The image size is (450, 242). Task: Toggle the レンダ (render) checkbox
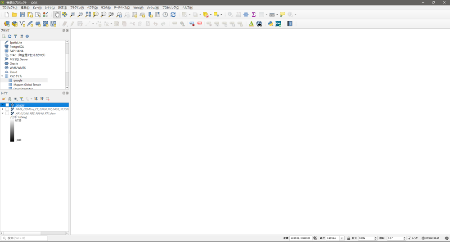point(409,238)
